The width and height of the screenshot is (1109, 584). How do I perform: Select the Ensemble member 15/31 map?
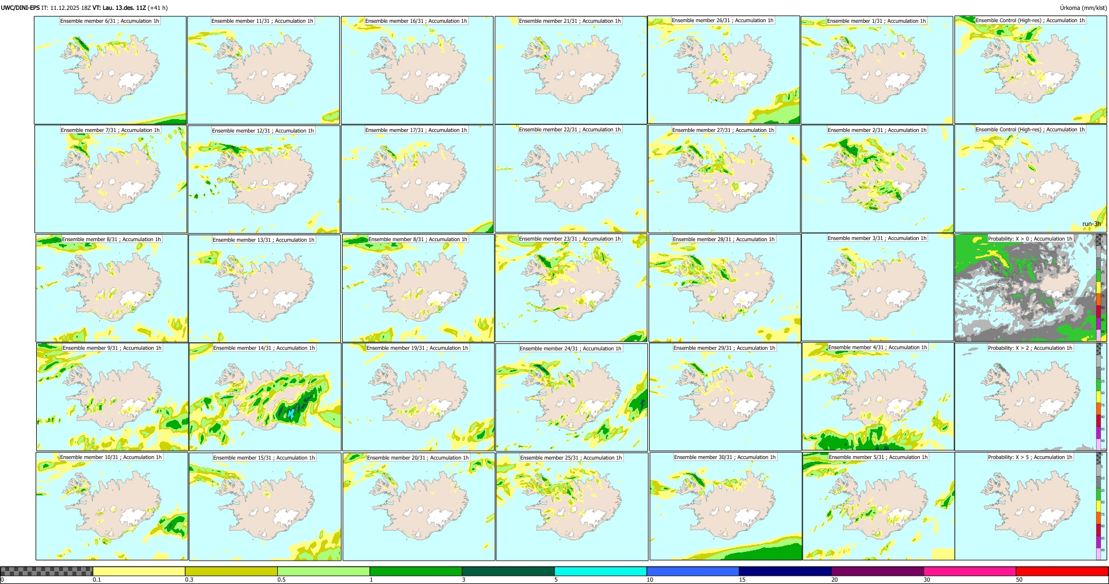click(265, 507)
